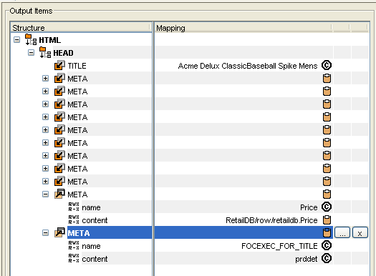Open the ellipsis browse button
The height and width of the screenshot is (276, 376).
click(x=342, y=232)
